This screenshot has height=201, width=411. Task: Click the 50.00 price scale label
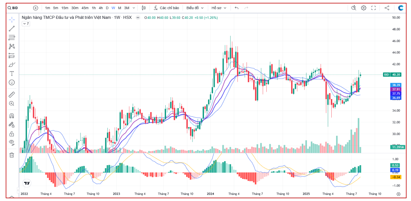(x=396, y=18)
